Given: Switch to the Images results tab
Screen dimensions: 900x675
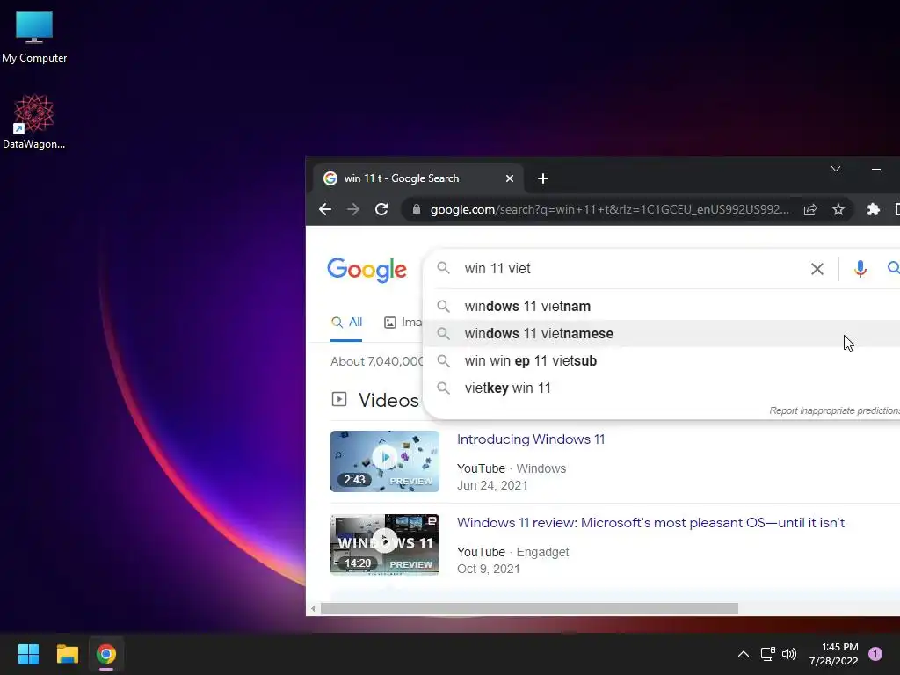Looking at the screenshot, I should 403,322.
